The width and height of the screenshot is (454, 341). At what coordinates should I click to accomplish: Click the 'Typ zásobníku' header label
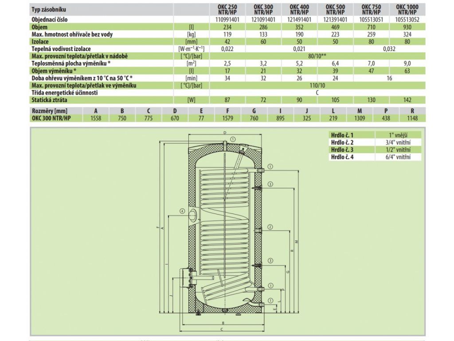[49, 10]
